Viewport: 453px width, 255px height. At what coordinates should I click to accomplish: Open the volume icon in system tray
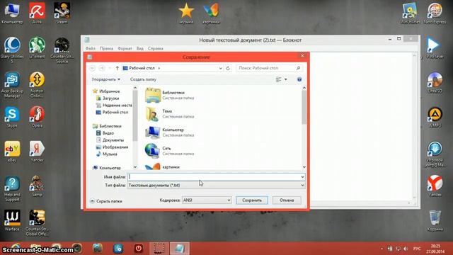click(x=406, y=249)
